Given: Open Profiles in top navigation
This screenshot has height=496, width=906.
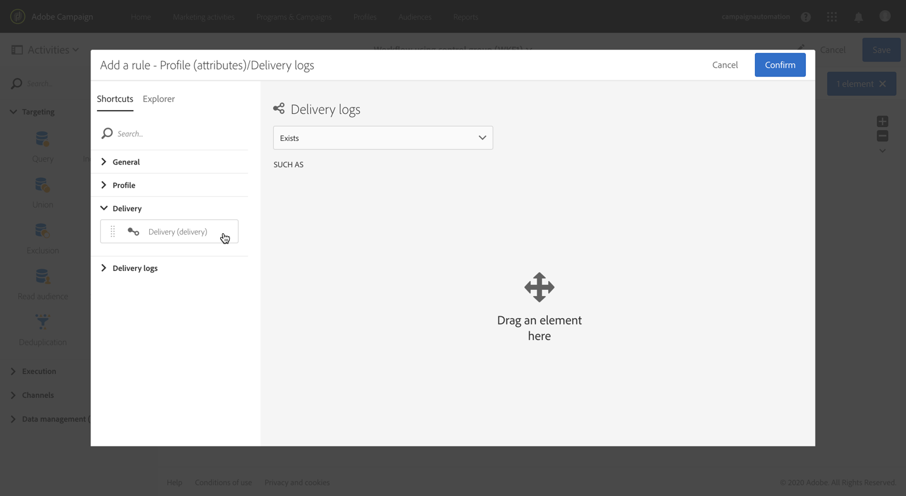Looking at the screenshot, I should click(x=365, y=17).
